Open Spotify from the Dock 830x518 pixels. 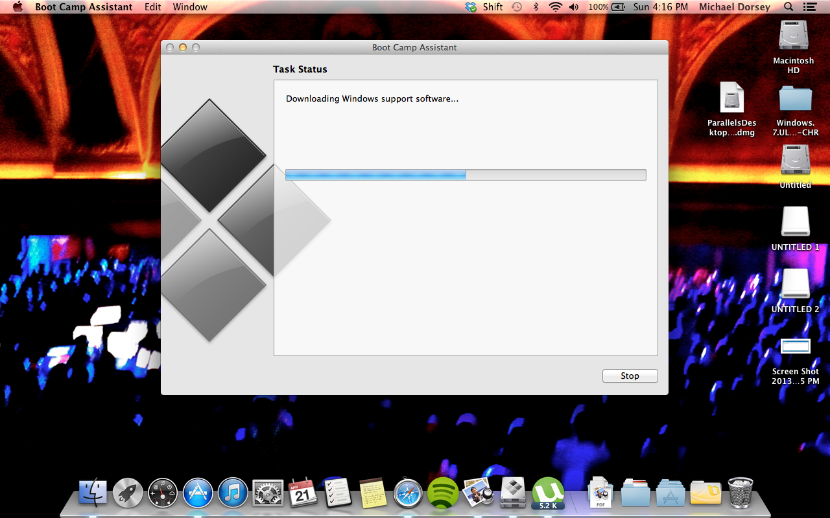(x=443, y=493)
